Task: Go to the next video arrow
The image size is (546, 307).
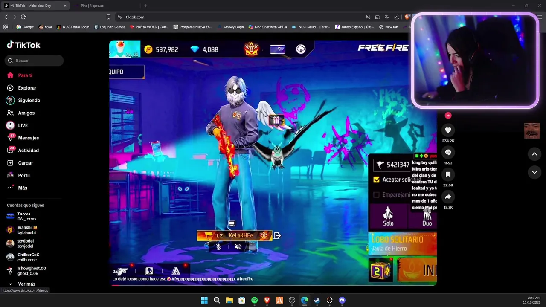Action: pyautogui.click(x=534, y=172)
